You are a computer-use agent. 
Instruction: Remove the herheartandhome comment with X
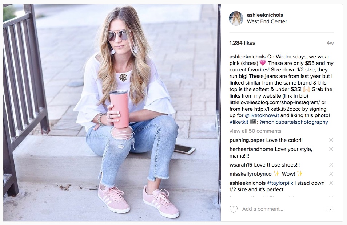click(x=331, y=149)
